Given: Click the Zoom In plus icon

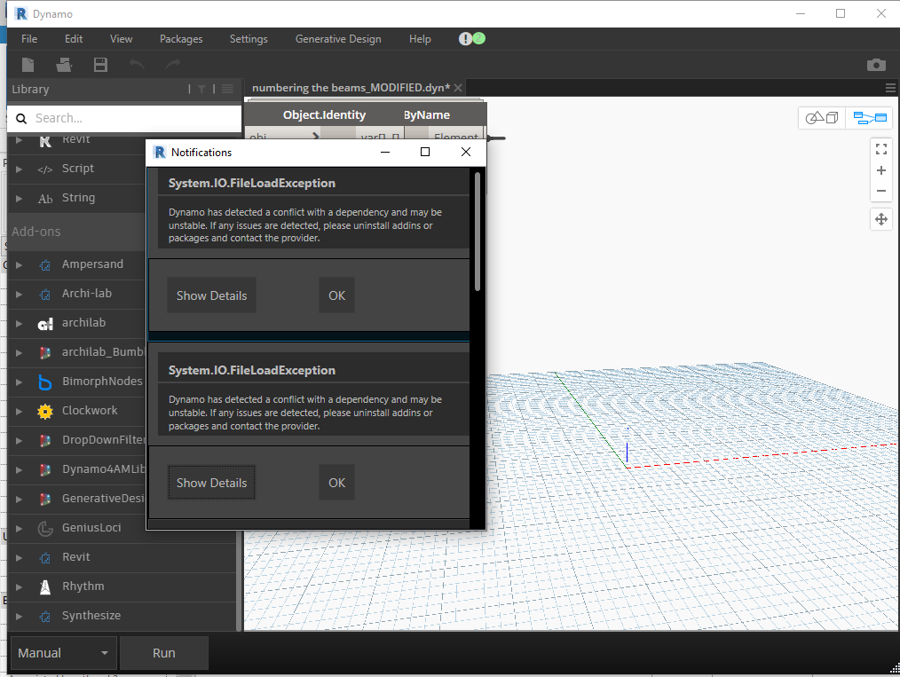Looking at the screenshot, I should tap(881, 170).
